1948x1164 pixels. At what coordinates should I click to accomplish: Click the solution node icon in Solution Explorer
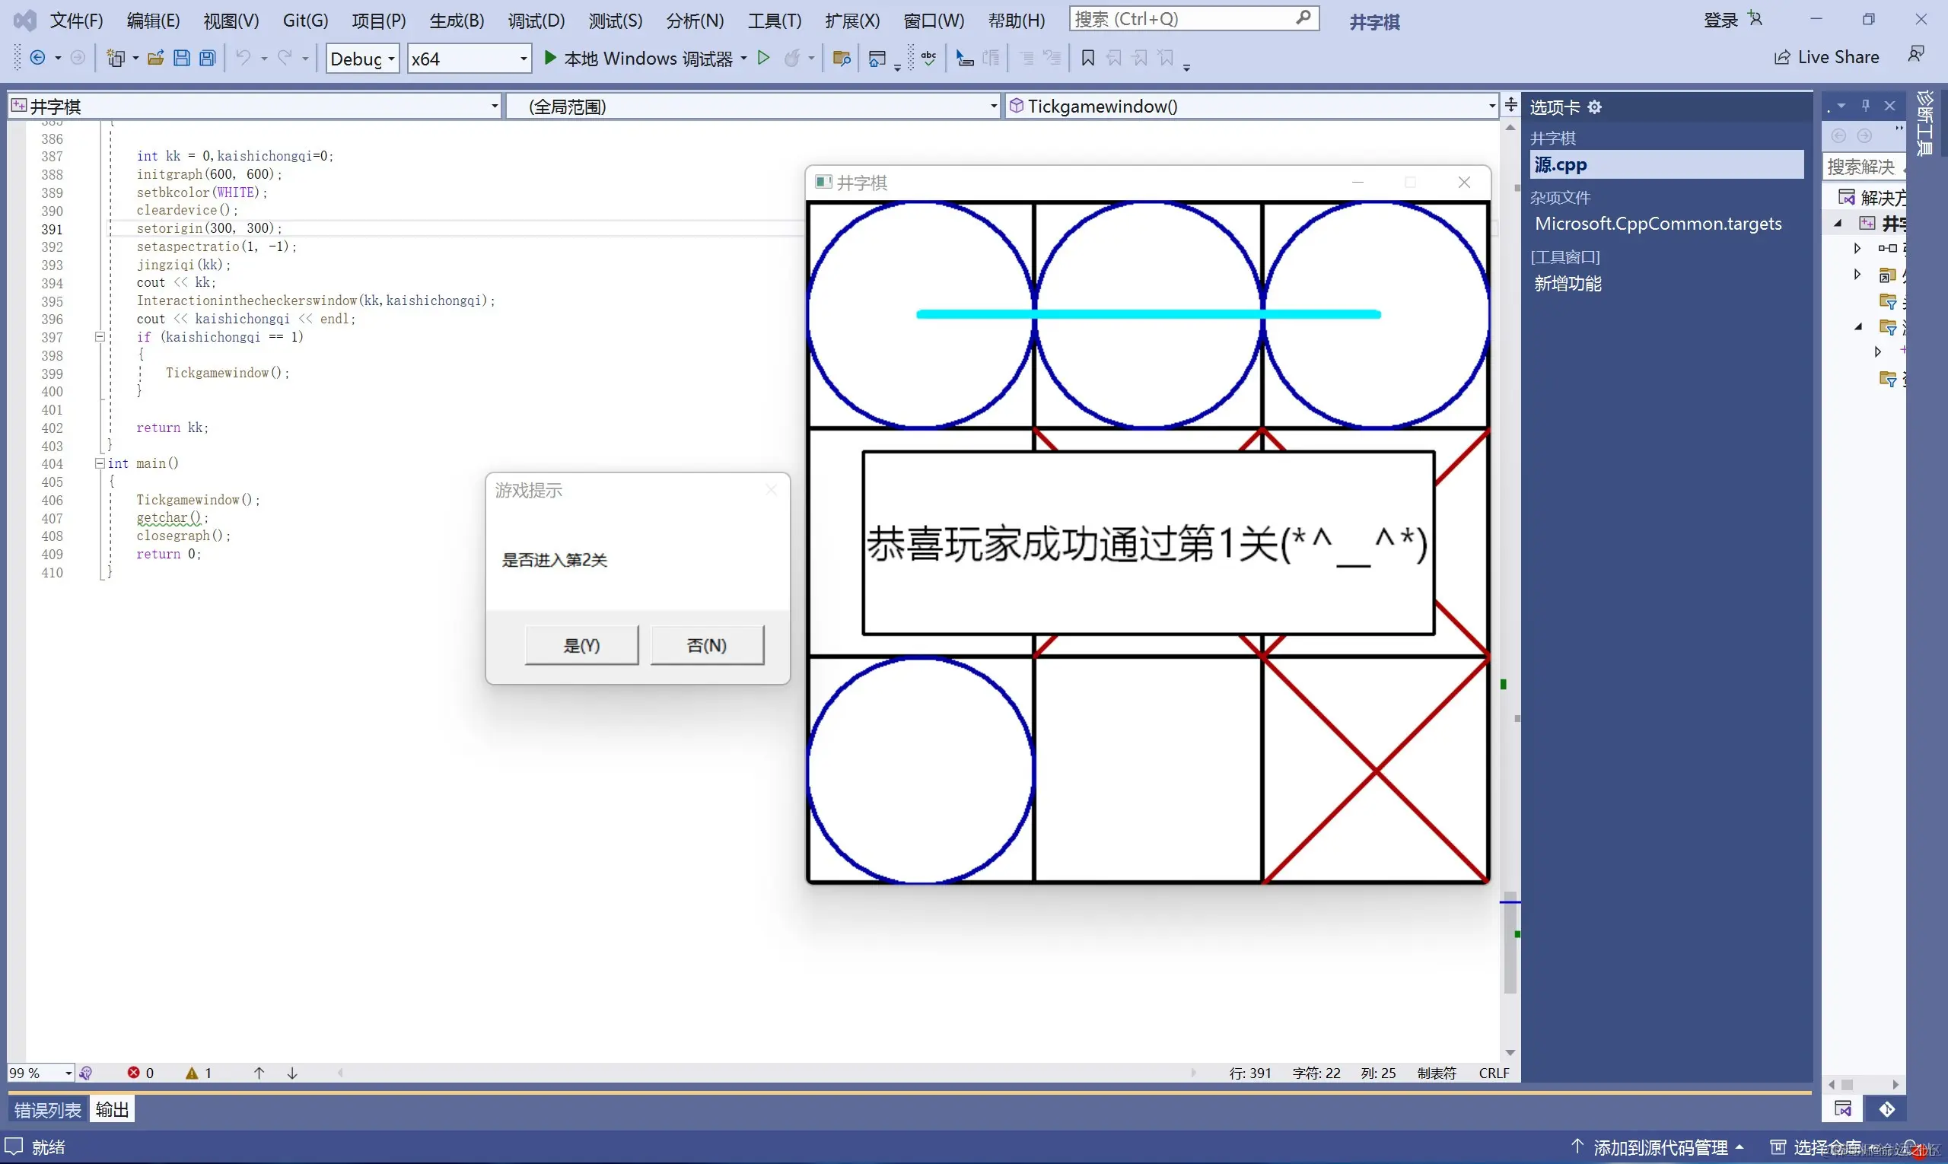point(1847,197)
